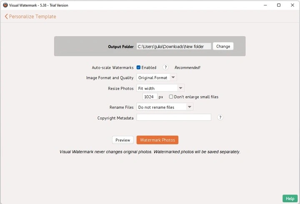Viewport: 300px width, 204px height.
Task: Click the Change output folder button
Action: coord(223,46)
